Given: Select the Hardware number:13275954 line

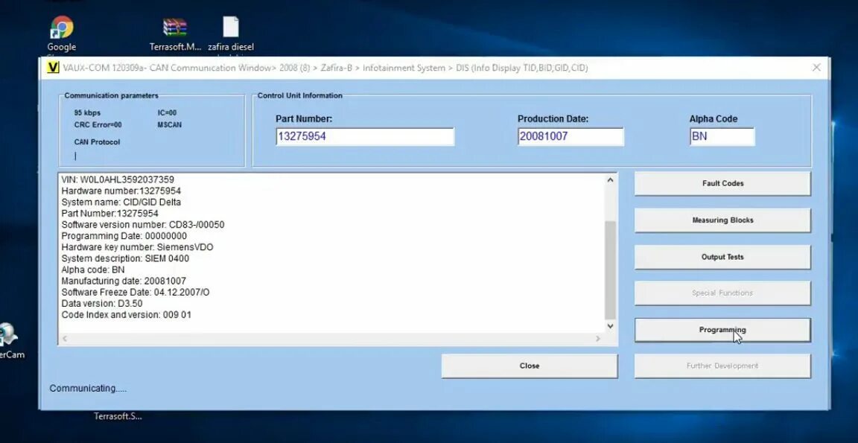Looking at the screenshot, I should coord(121,191).
